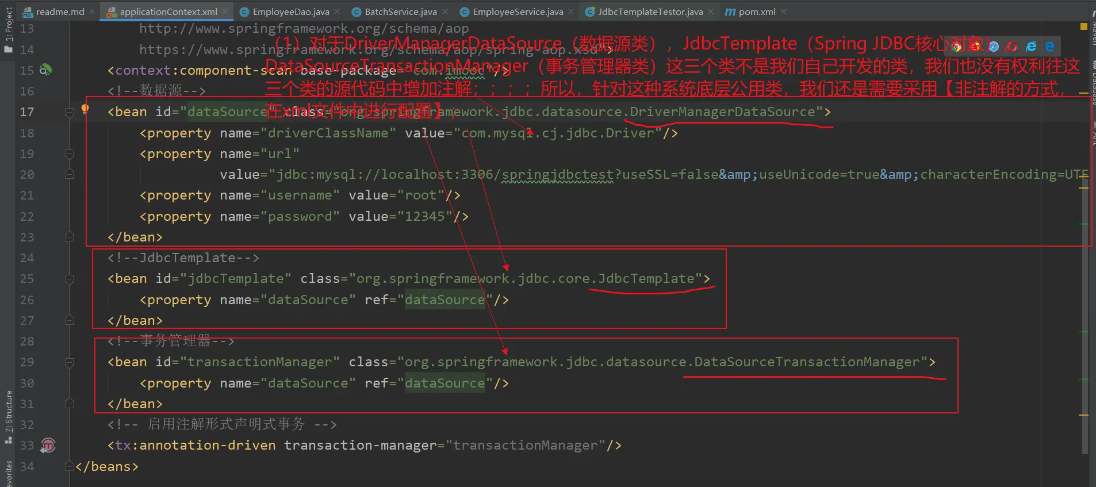Screen dimensions: 1096x487
Task: Close the BatchService.java tab
Action: coord(444,11)
